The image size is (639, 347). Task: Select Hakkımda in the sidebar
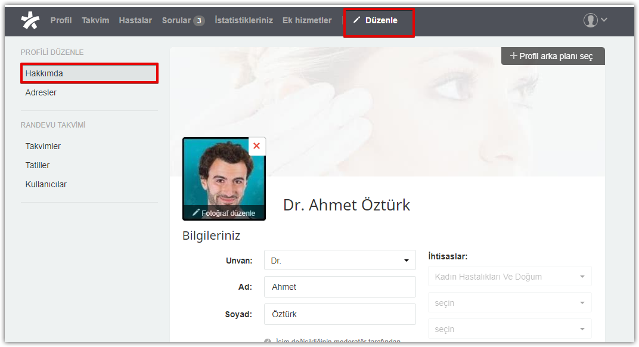click(89, 73)
